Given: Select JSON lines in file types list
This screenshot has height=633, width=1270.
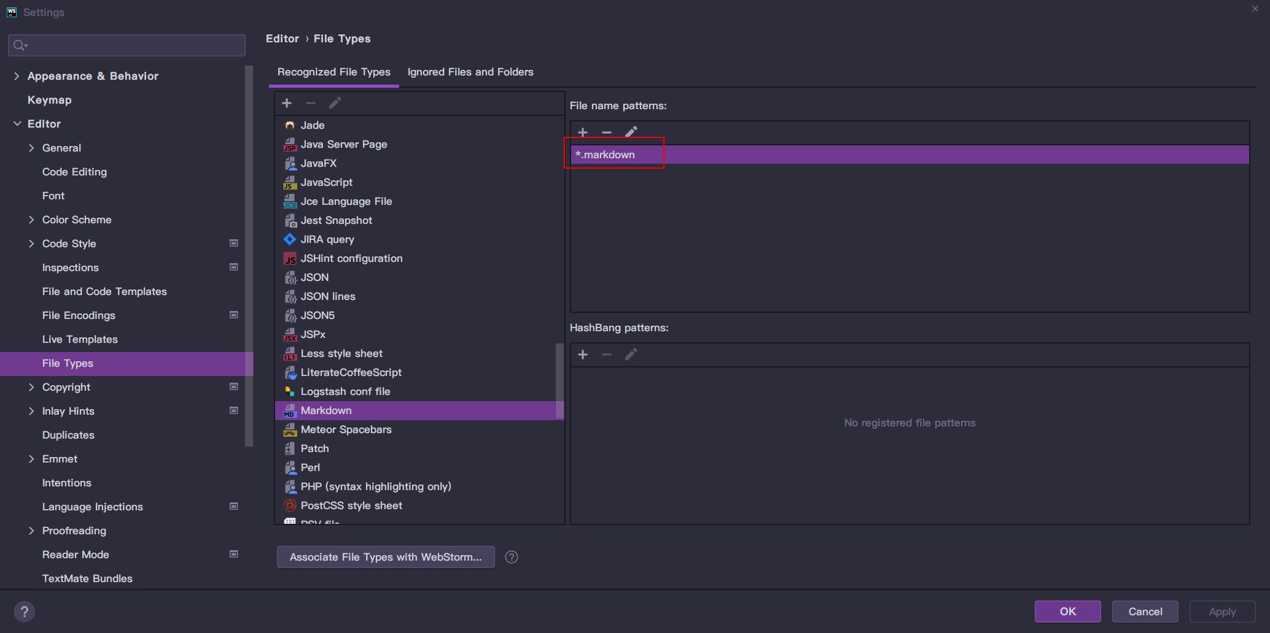Looking at the screenshot, I should (419, 296).
